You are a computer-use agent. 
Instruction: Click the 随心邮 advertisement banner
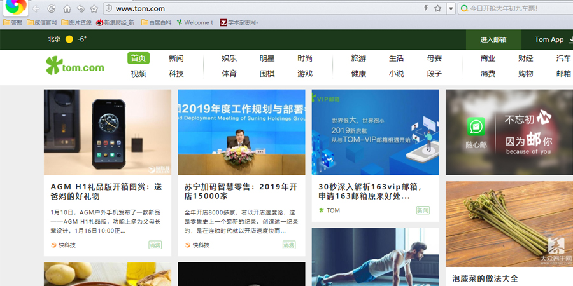(x=509, y=132)
